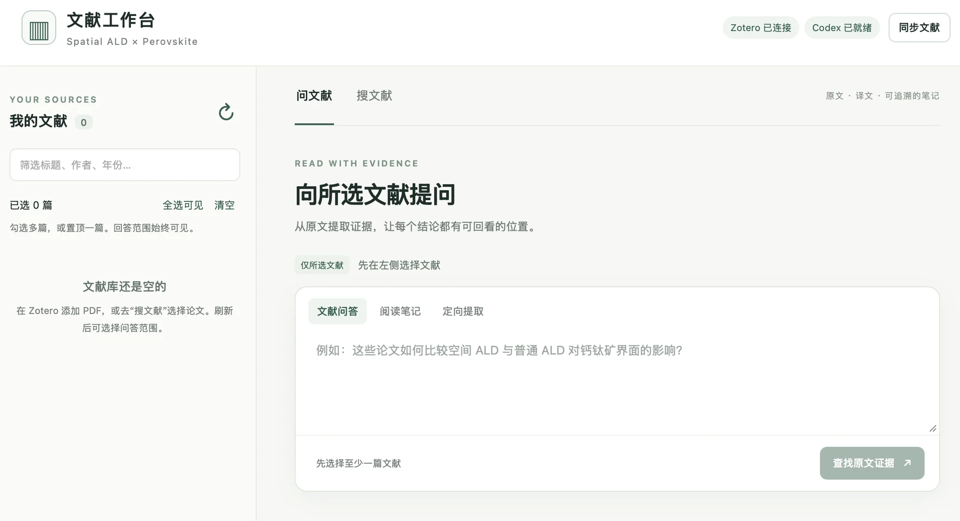Click the 从原文提取证据 description line
The width and height of the screenshot is (960, 521).
click(417, 226)
